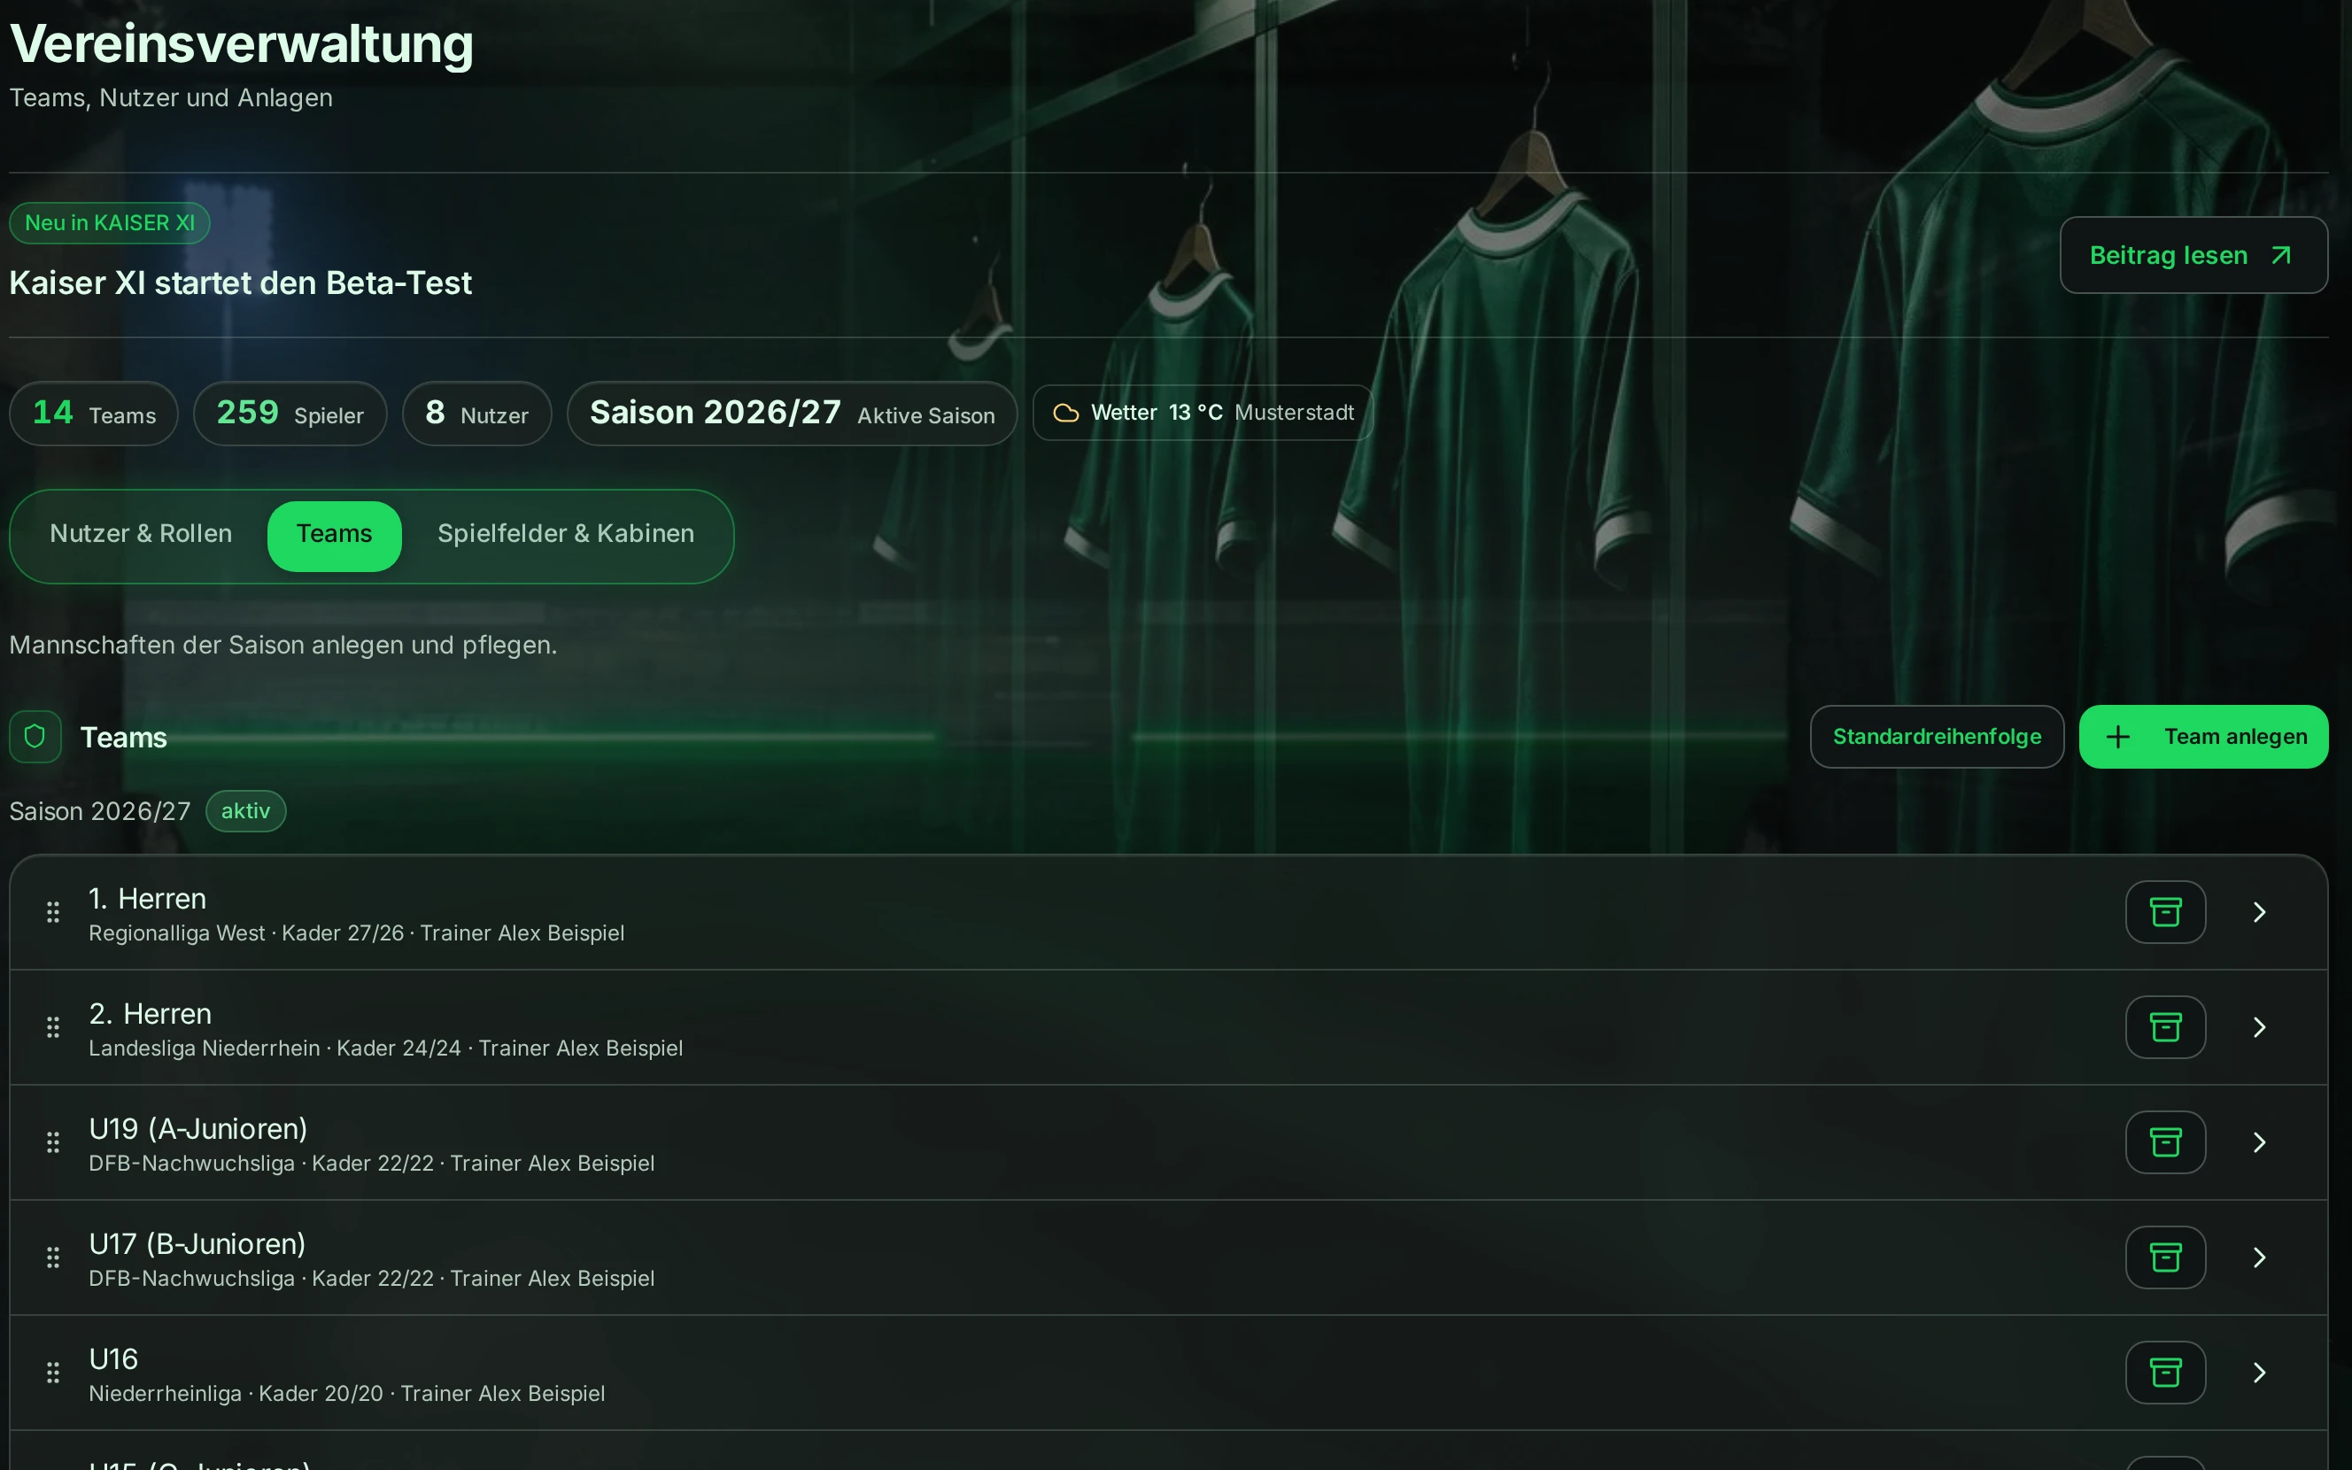Click the Neu in KAISER XI badge
This screenshot has height=1470, width=2352.
(x=110, y=222)
